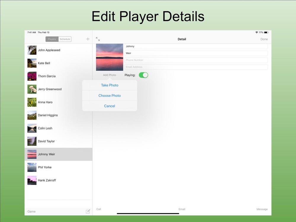Select Choose Photo in the popup
The height and width of the screenshot is (222, 296).
point(110,96)
